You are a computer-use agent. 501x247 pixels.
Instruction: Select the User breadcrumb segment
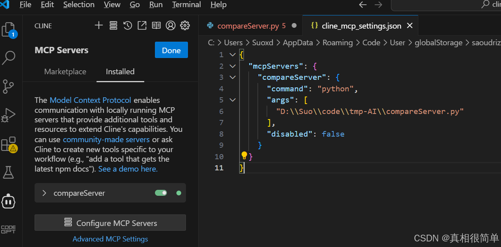point(397,42)
